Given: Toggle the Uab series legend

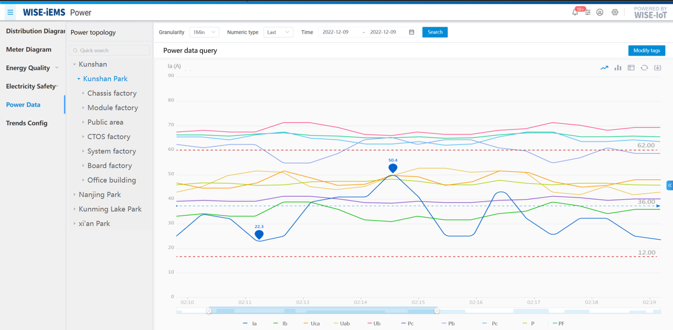Looking at the screenshot, I should click(342, 324).
